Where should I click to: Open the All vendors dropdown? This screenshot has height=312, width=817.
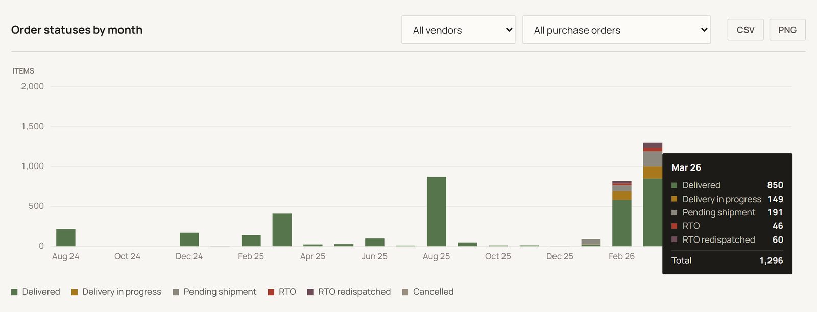(458, 30)
